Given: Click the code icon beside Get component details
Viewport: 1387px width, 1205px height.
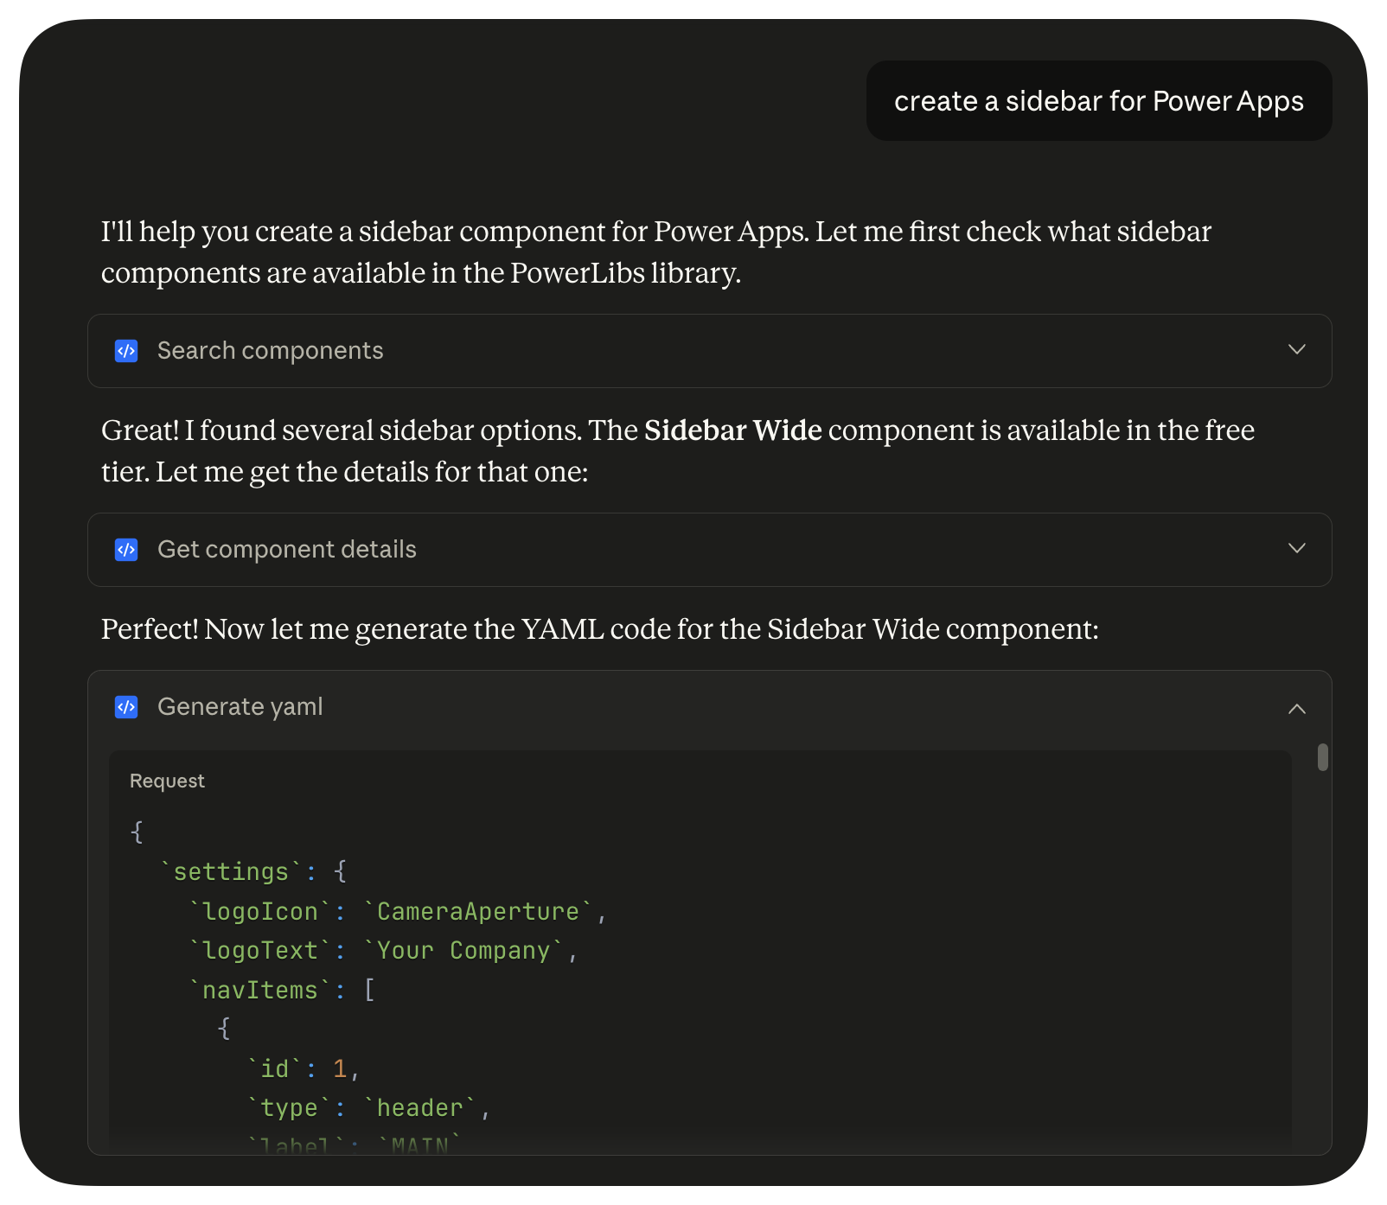Looking at the screenshot, I should point(126,550).
